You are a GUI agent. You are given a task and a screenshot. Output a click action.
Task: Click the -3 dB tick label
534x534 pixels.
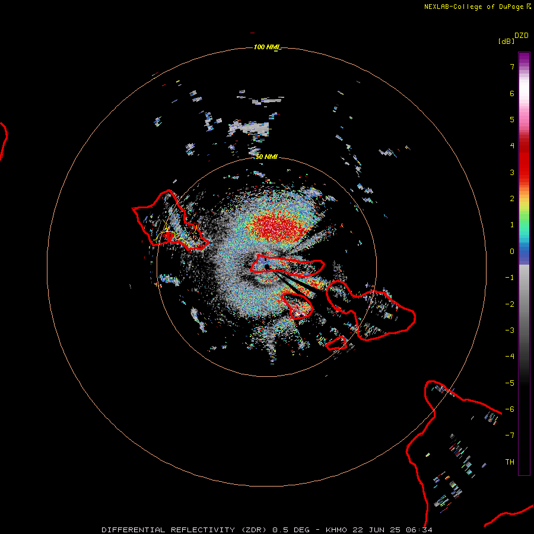pyautogui.click(x=510, y=330)
